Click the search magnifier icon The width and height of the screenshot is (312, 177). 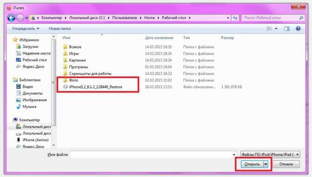(x=301, y=18)
